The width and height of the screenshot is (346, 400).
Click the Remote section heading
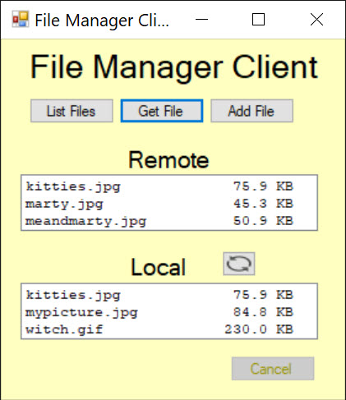click(168, 160)
